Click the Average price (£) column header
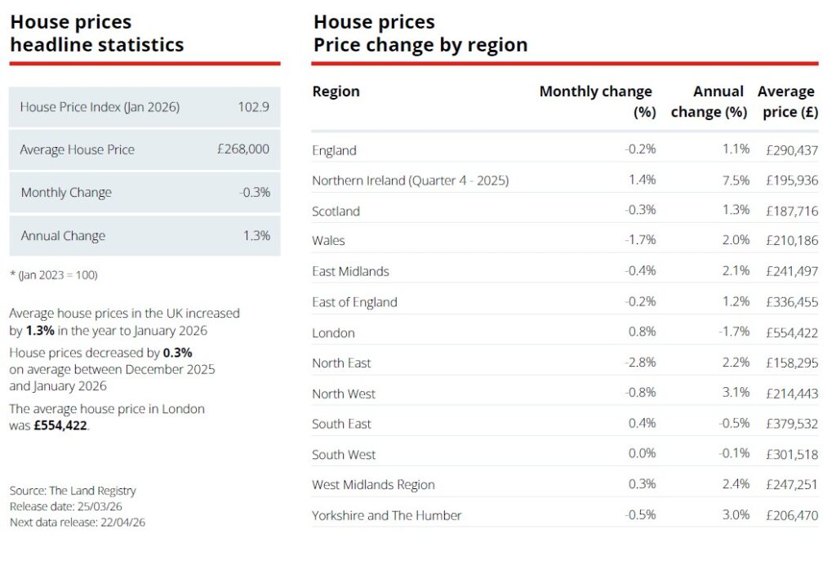 coord(787,101)
